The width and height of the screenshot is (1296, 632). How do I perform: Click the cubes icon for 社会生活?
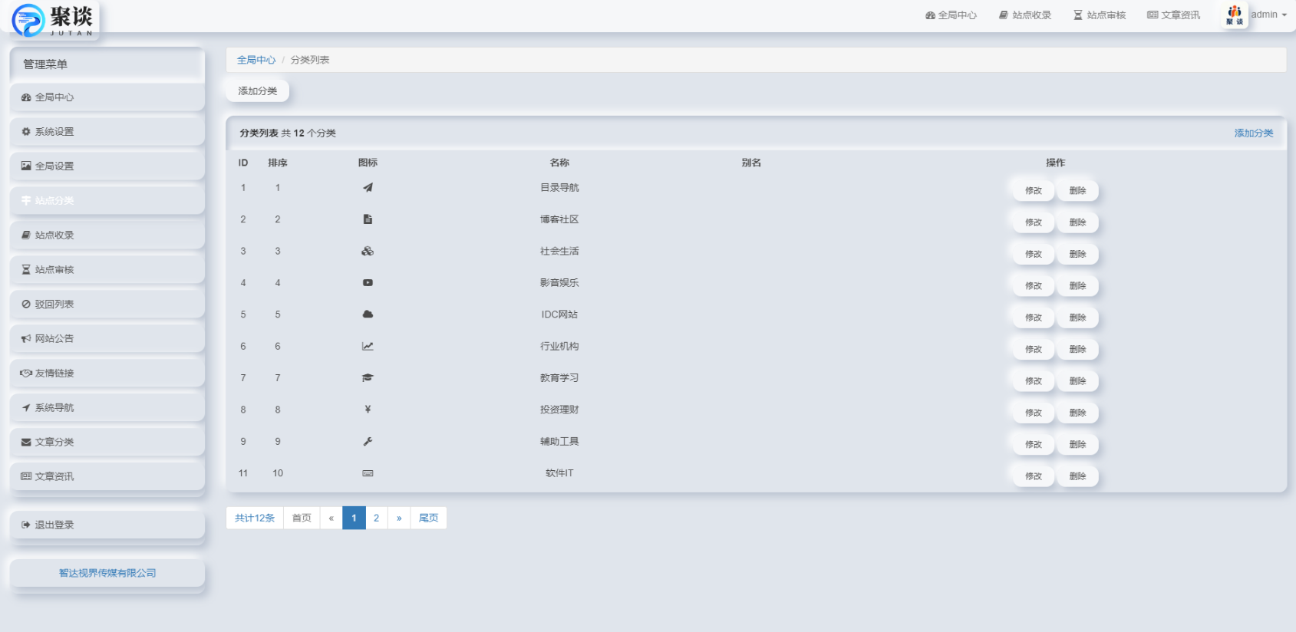point(368,251)
